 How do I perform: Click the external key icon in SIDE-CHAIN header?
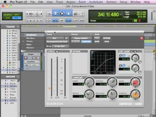coord(132,52)
